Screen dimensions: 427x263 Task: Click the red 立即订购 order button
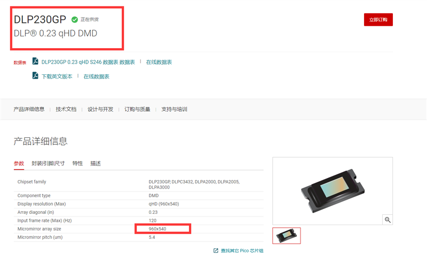pos(378,20)
